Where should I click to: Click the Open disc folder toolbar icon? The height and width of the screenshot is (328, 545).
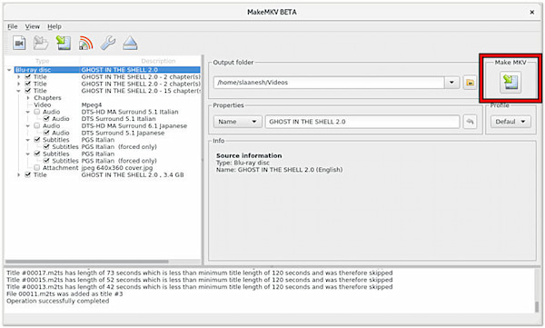pos(41,43)
